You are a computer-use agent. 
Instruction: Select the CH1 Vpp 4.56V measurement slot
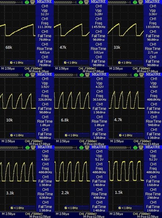tap(153, 83)
